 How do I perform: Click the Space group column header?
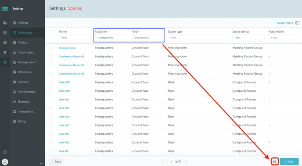(x=241, y=31)
